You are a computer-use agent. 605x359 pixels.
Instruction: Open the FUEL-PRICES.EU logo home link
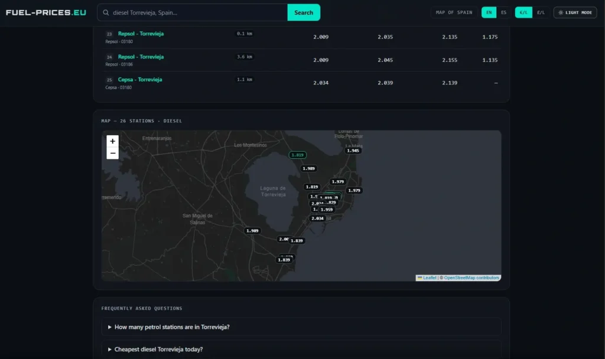46,13
